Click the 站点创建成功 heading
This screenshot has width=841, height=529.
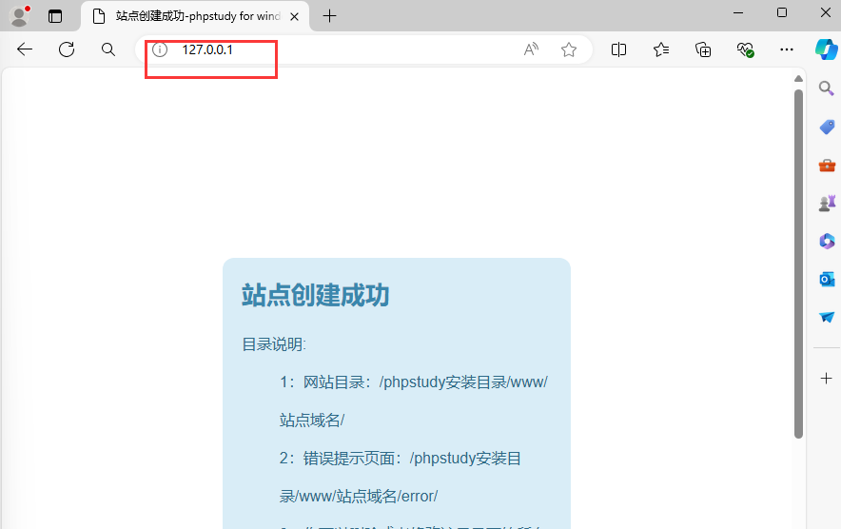[316, 295]
